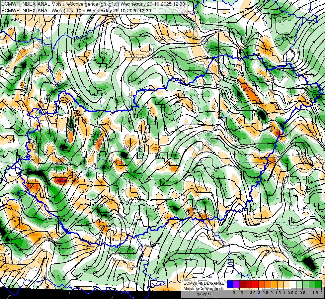Click the -2.5 tick label on the scale
Screen dimensions: 325x299
265,293
